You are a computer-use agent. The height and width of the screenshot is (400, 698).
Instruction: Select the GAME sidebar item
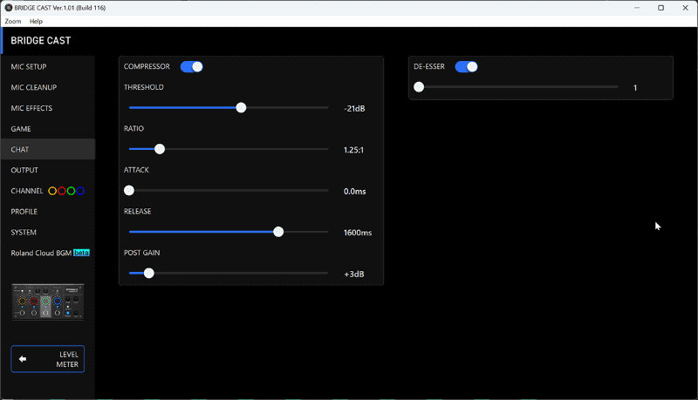point(48,129)
